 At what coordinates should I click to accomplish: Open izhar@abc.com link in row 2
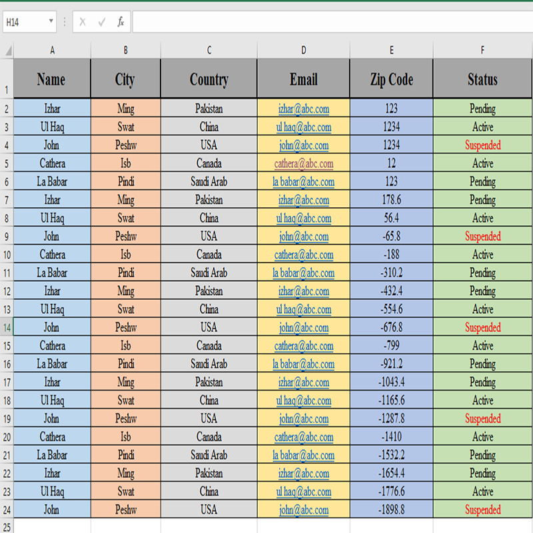304,109
